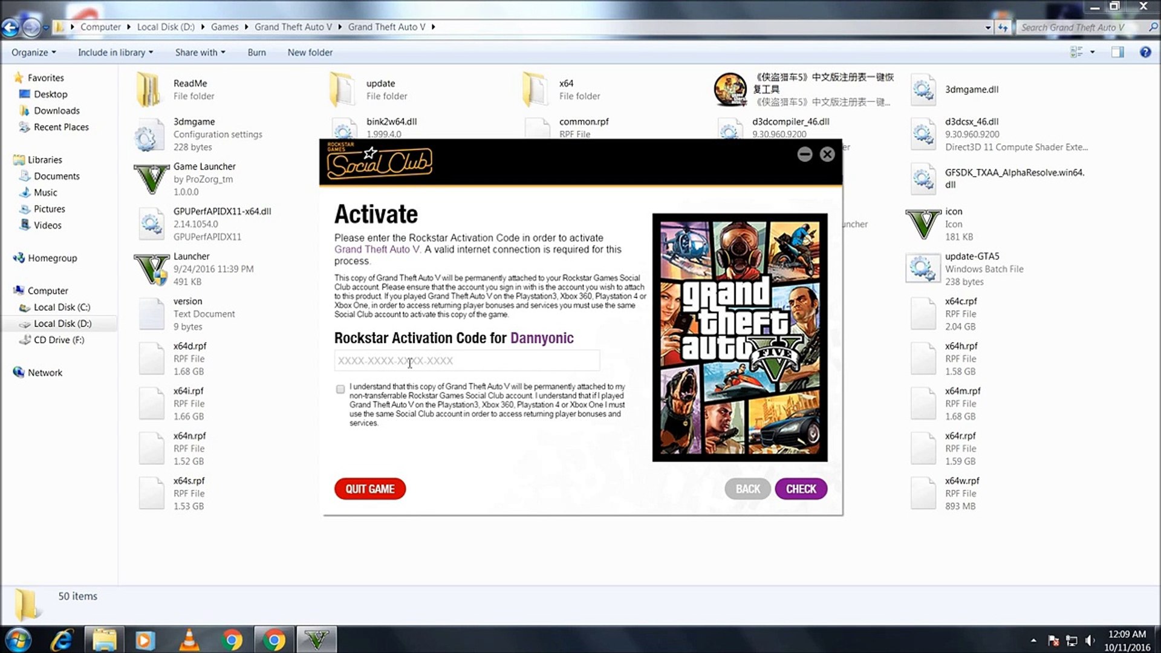Select the x64c.rpf file icon
Screen dimensions: 1161x653
pos(923,314)
